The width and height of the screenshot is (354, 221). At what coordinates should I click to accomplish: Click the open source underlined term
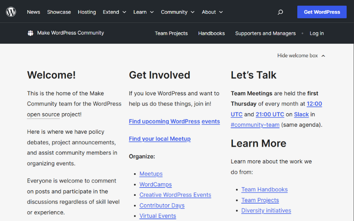43,114
